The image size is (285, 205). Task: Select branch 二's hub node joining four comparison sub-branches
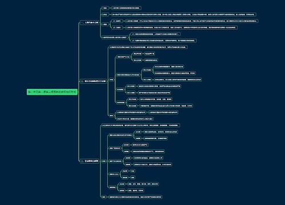click(112, 80)
